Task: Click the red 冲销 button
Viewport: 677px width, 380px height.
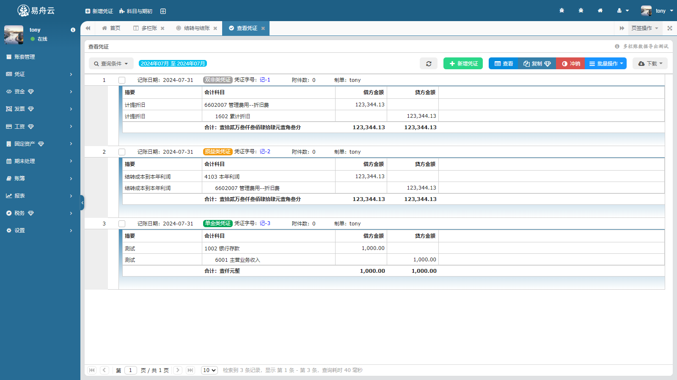Action: tap(570, 63)
